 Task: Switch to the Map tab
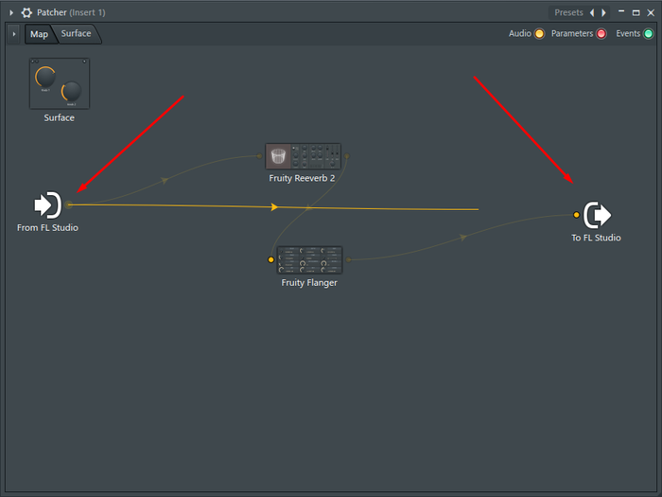[x=39, y=34]
